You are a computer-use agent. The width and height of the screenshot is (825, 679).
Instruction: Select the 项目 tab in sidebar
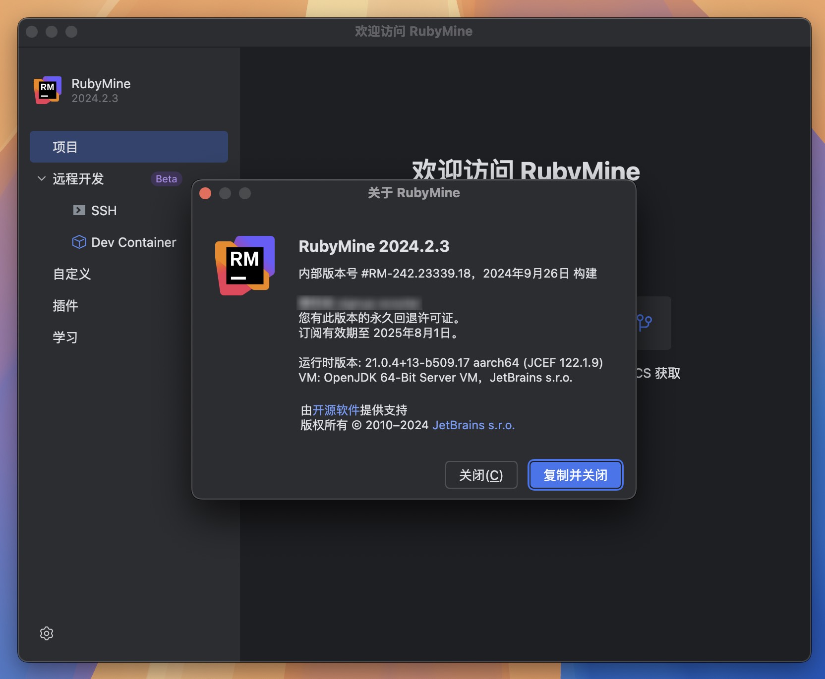[x=129, y=147]
